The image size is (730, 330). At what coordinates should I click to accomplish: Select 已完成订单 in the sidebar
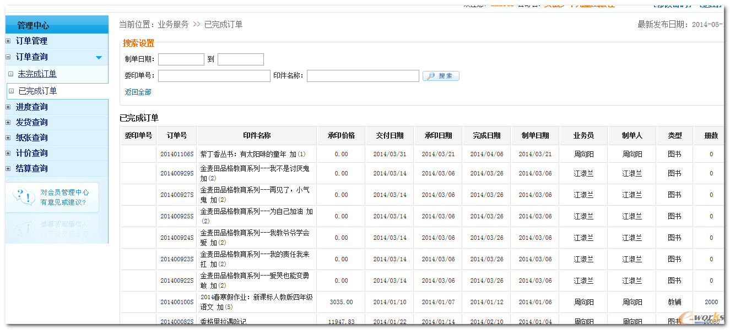click(x=37, y=91)
